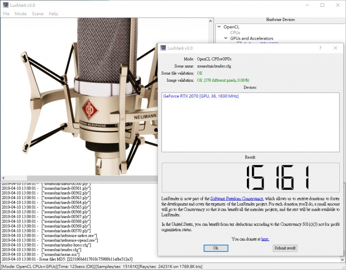Screen dimensions: 346x270
Task: Click the Scene files MD5 log line
Action: click(x=67, y=259)
